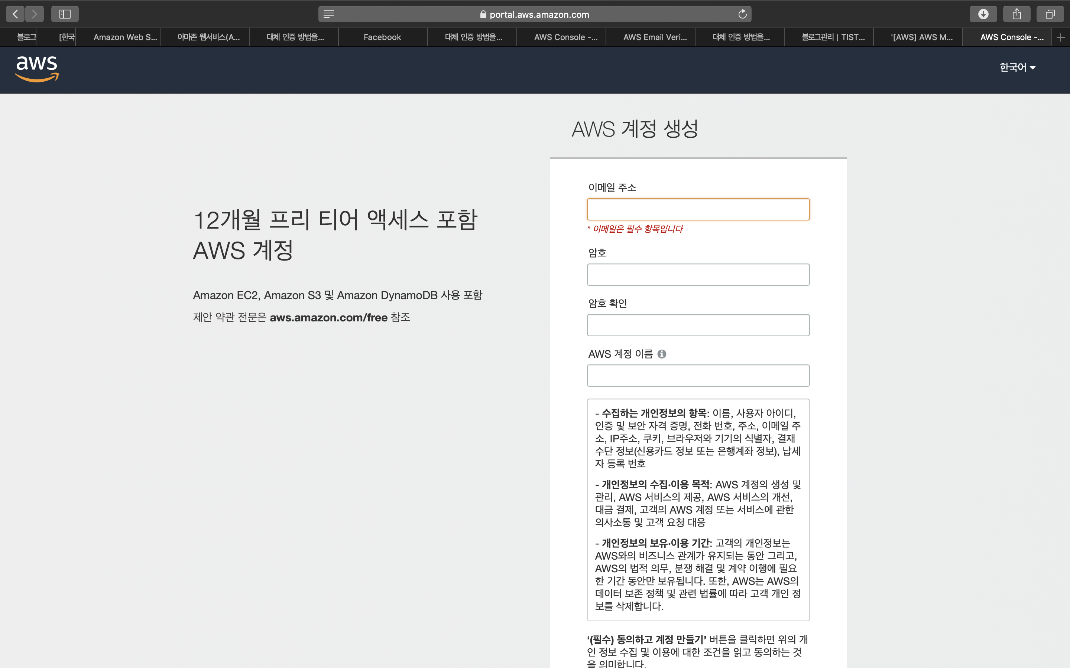The width and height of the screenshot is (1070, 668).
Task: Show all tabs overview icon
Action: click(1050, 14)
